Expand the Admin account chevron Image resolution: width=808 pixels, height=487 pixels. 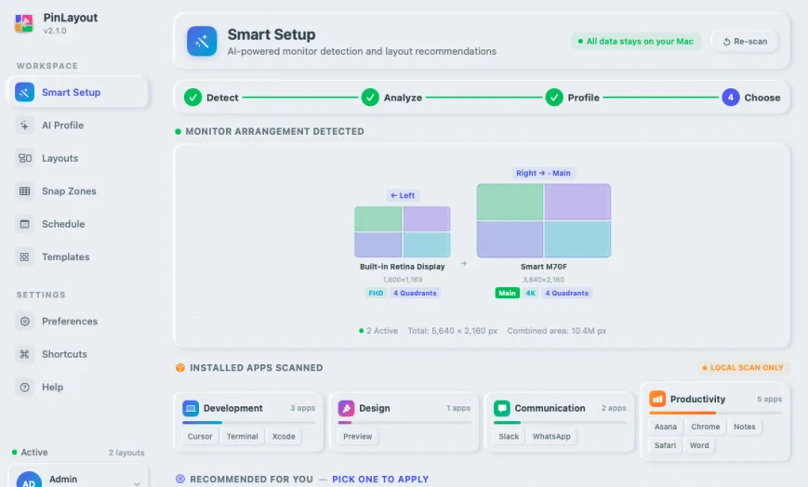coord(137,483)
